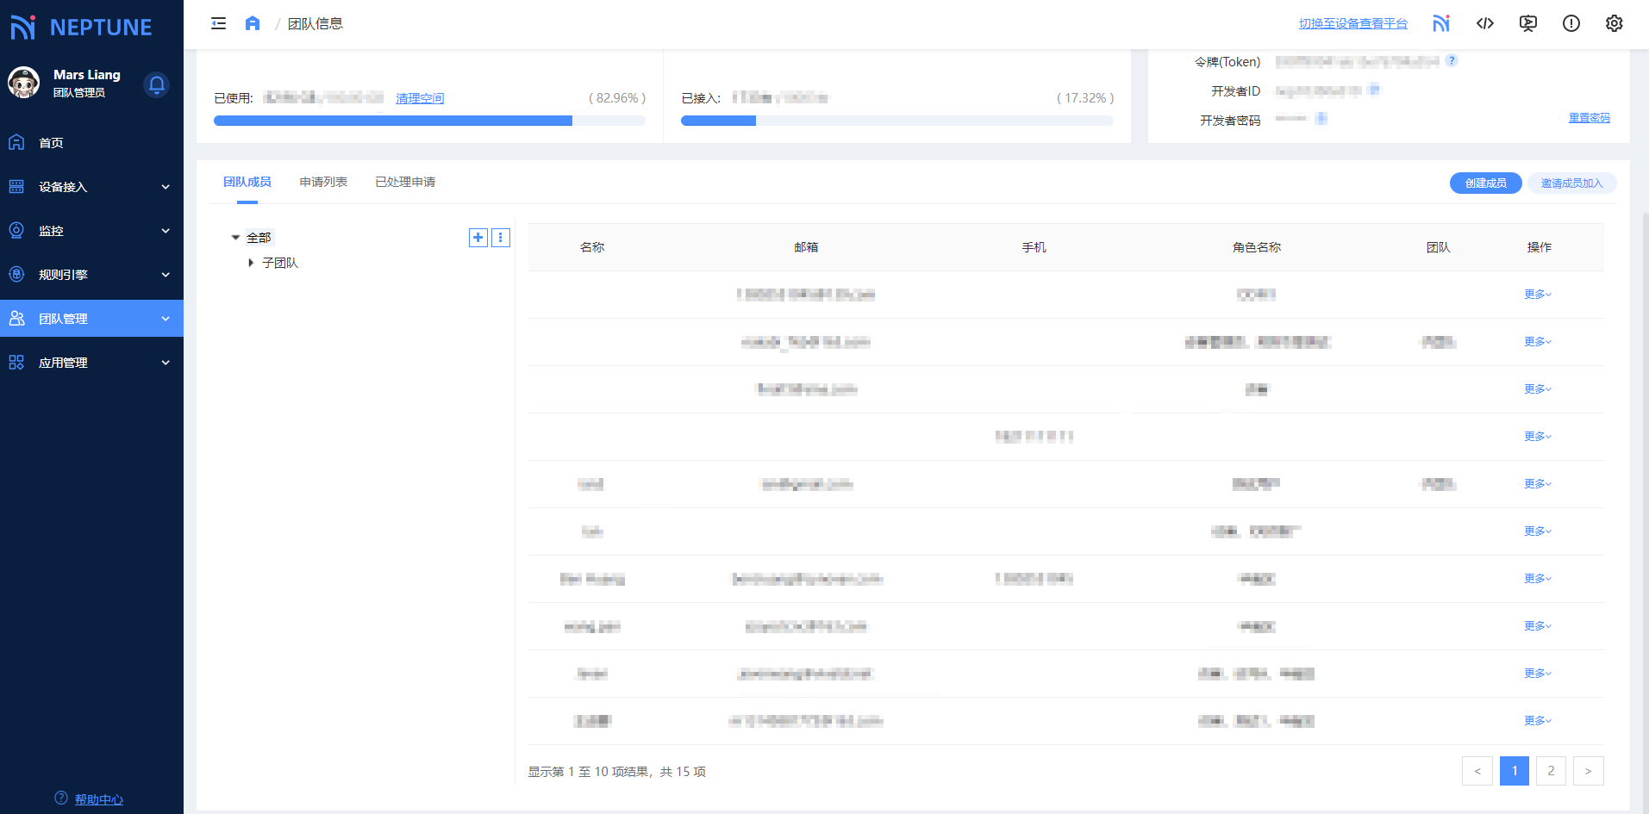Click the notification bell icon
This screenshot has width=1649, height=814.
pyautogui.click(x=156, y=84)
